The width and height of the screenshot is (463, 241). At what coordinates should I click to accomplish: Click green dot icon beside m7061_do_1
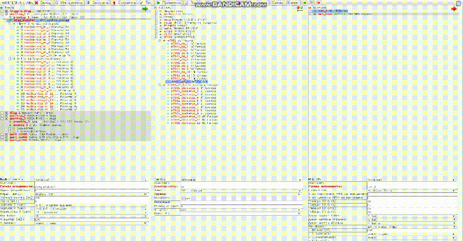point(168,44)
